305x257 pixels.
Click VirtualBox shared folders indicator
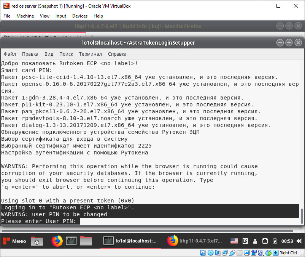coord(240,253)
